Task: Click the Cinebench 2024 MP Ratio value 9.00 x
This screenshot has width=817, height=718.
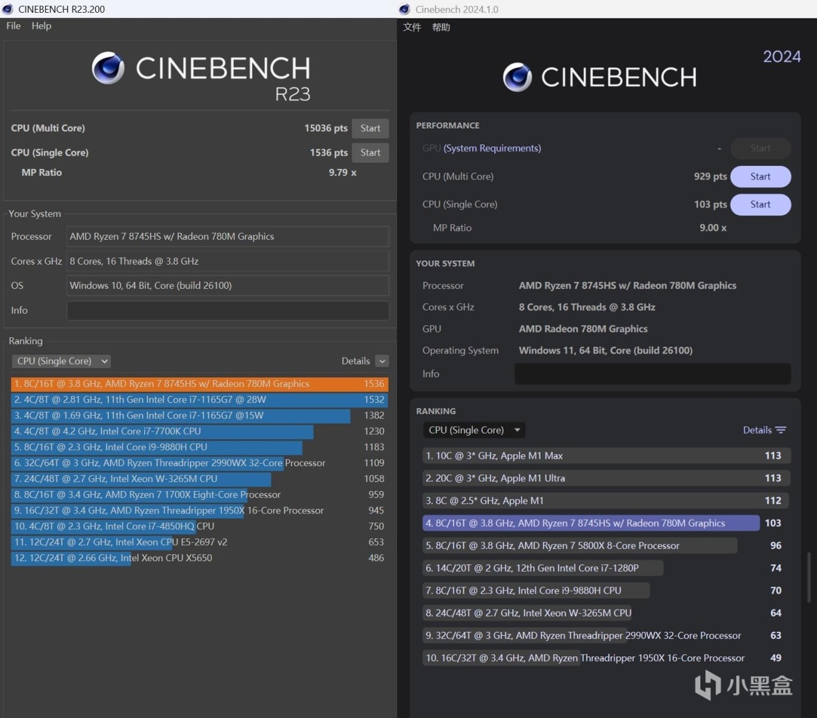Action: [713, 228]
